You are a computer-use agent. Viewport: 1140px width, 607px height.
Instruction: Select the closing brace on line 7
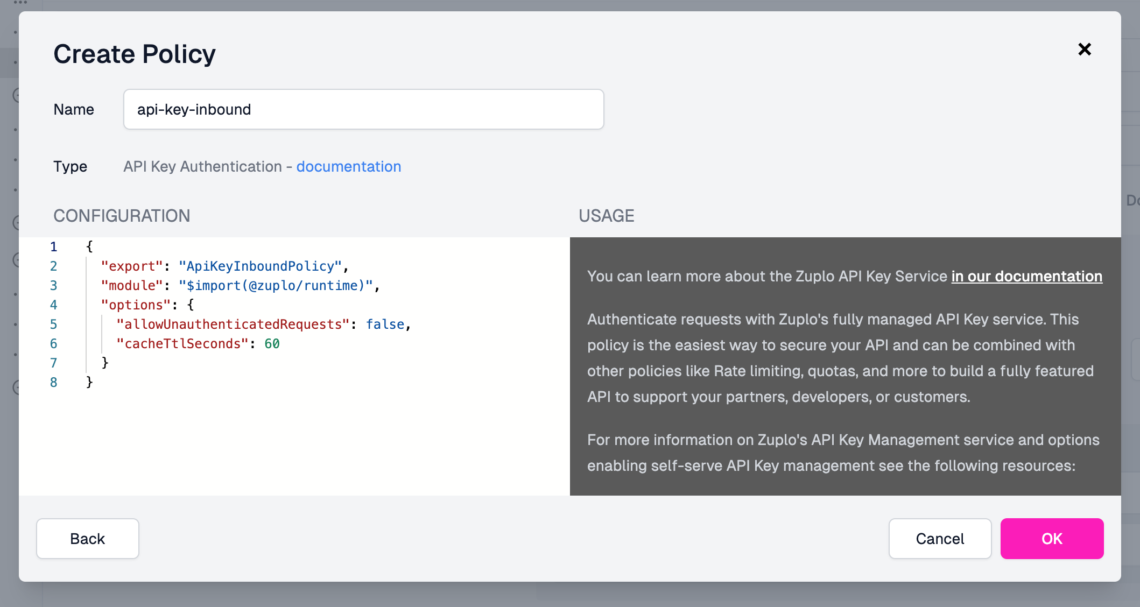pos(105,363)
